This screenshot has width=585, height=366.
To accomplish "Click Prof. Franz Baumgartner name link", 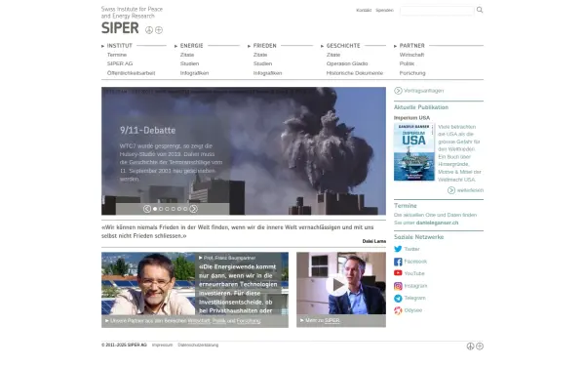I will click(229, 258).
